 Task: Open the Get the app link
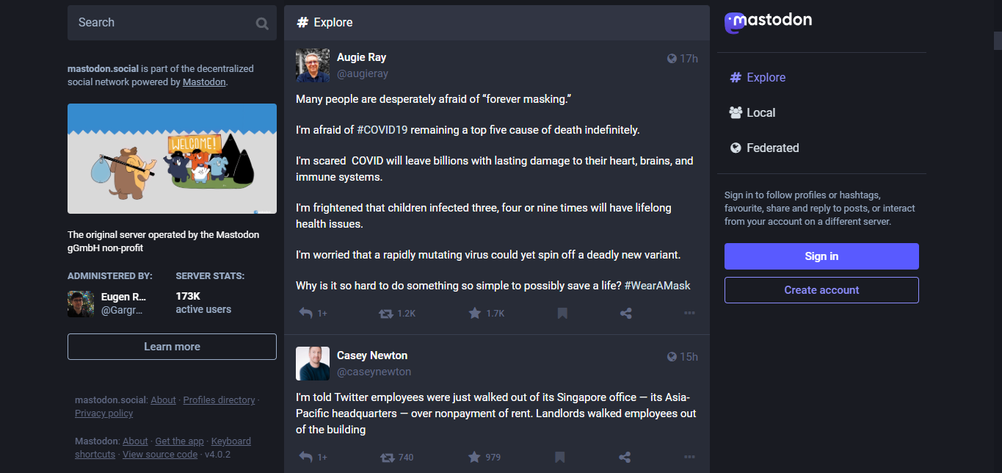click(179, 441)
